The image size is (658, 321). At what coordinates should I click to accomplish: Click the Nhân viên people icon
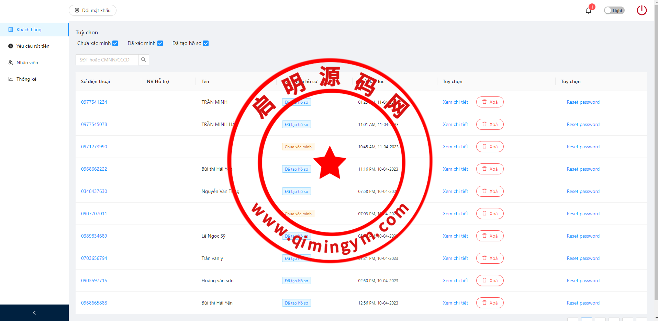click(x=11, y=62)
